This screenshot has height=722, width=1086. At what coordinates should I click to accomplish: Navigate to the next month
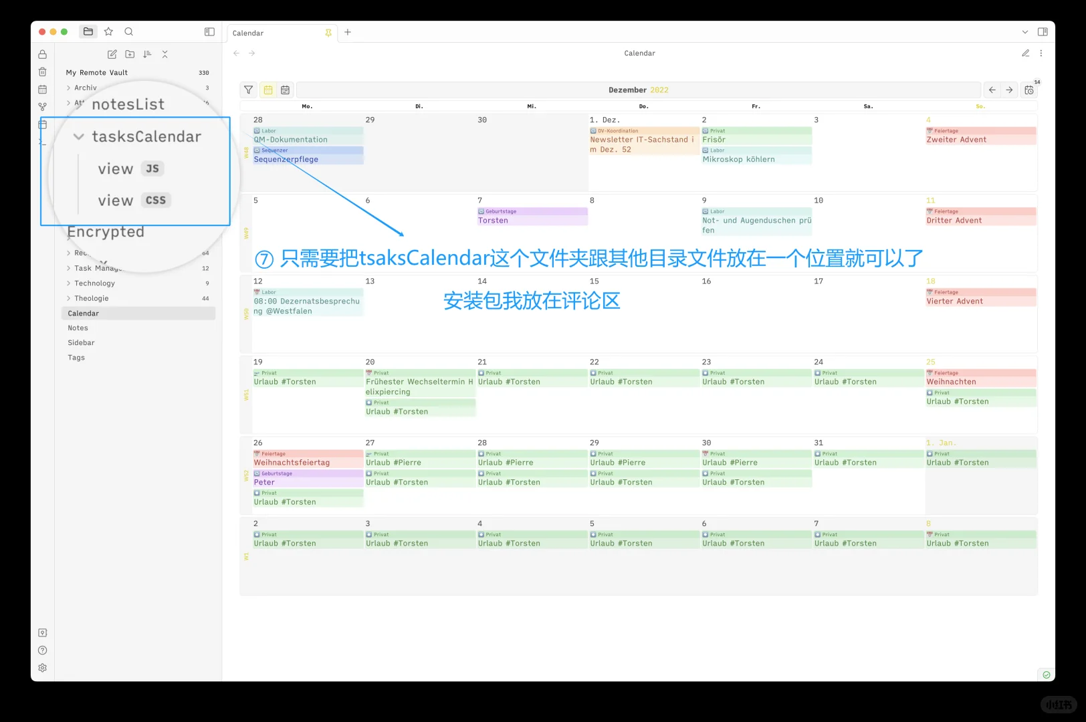1009,90
